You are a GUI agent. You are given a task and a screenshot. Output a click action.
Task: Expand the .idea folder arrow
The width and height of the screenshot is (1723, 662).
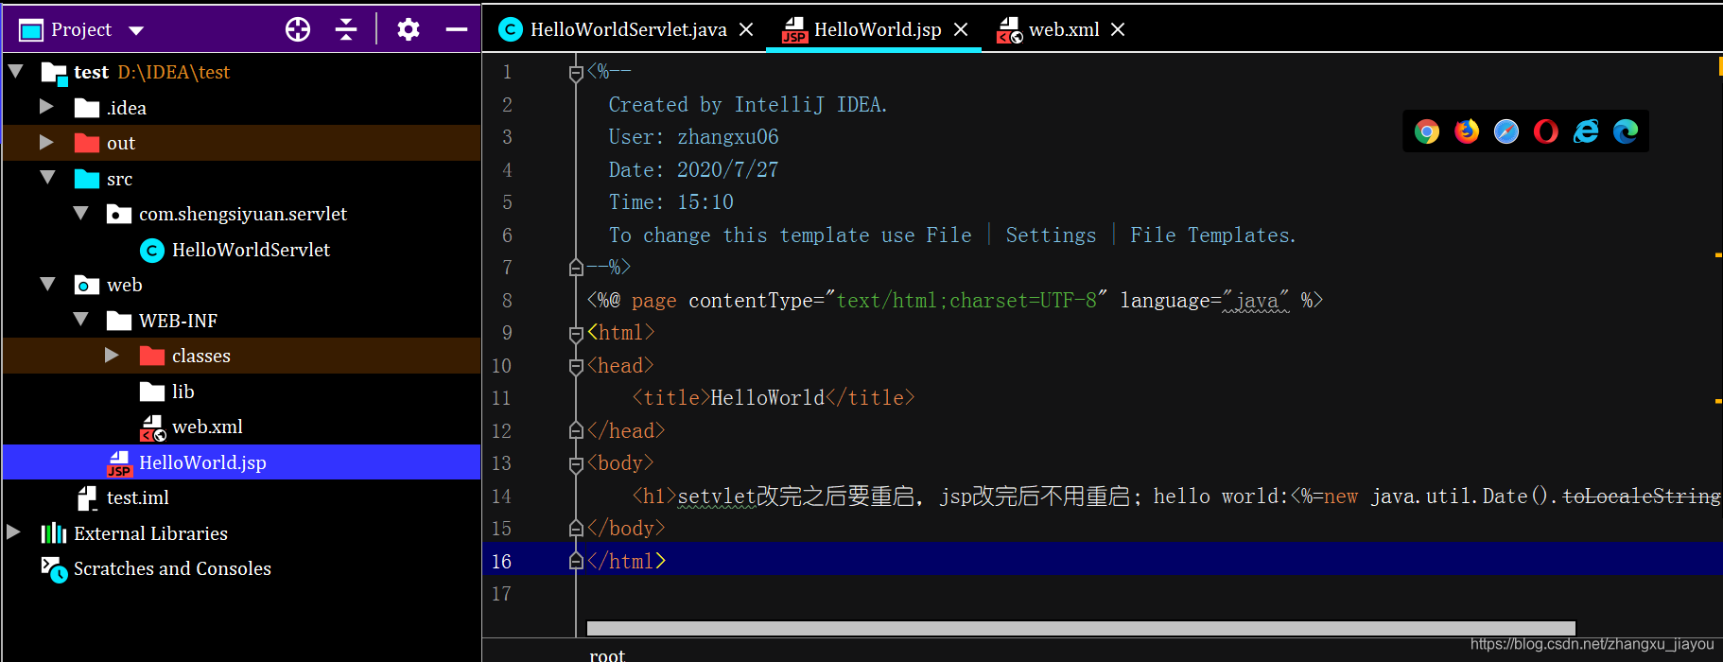click(x=46, y=107)
